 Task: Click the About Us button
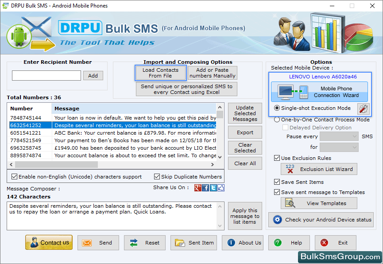(243, 243)
